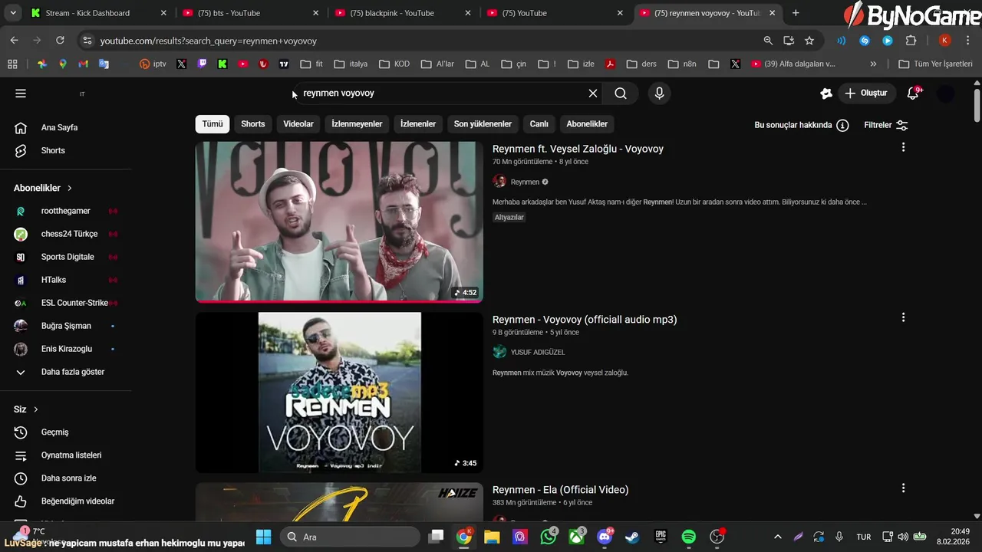The width and height of the screenshot is (982, 552).
Task: Open the italya bookmarks folder
Action: point(350,64)
